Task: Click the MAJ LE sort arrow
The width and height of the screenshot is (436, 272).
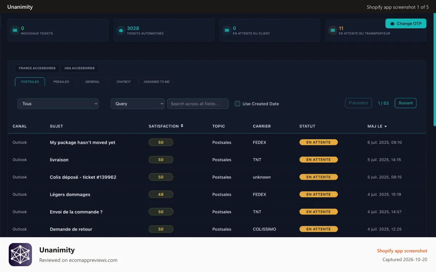Action: tap(385, 127)
